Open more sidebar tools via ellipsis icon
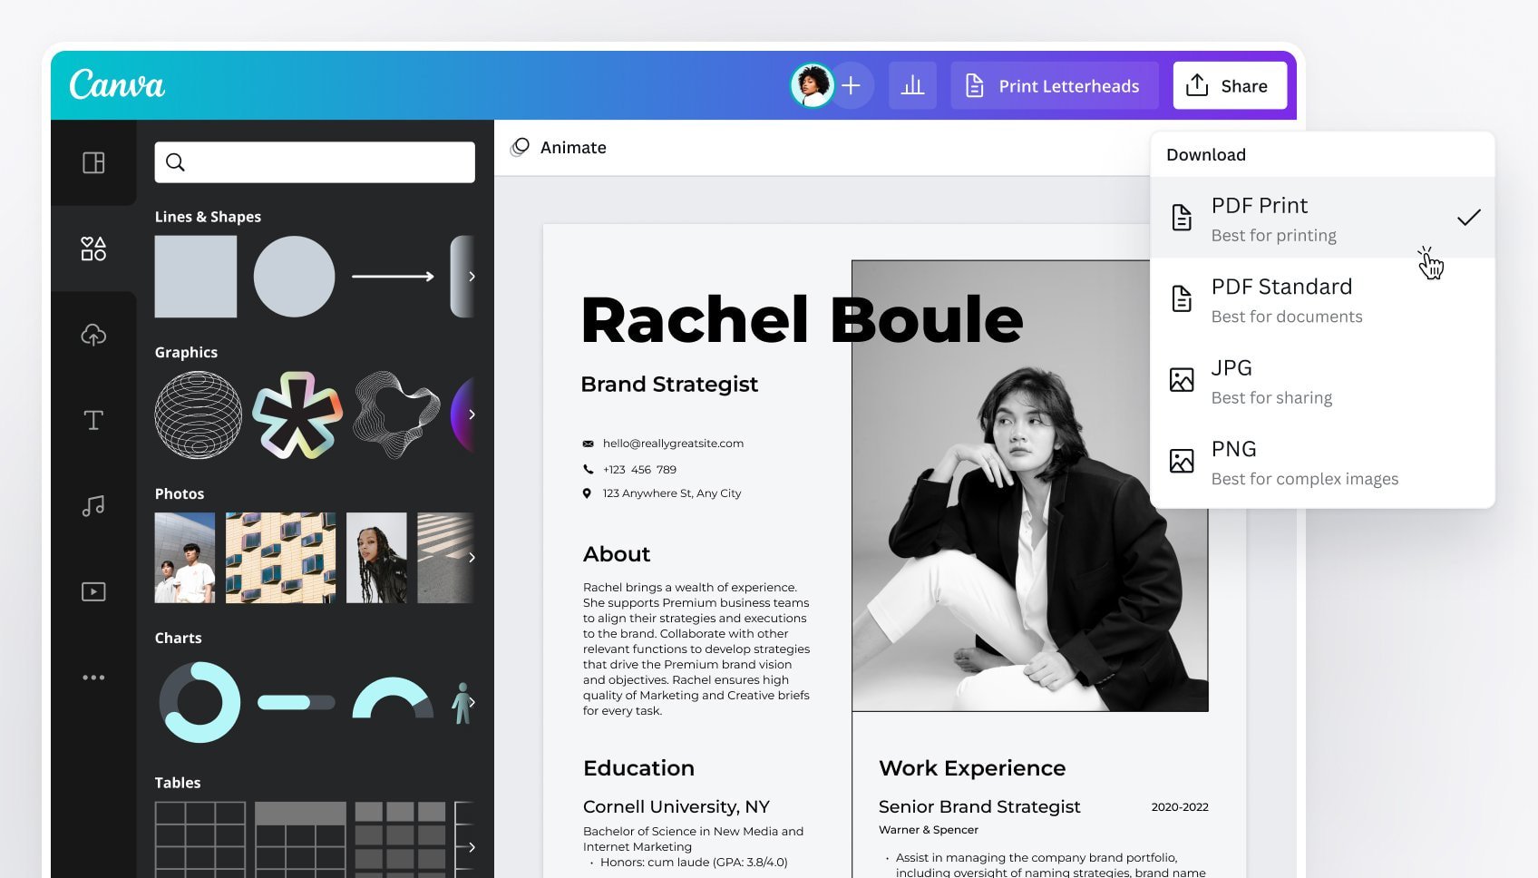 click(x=93, y=677)
